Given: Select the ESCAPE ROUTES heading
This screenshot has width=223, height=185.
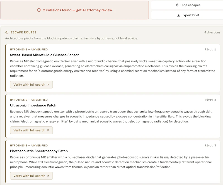Looking at the screenshot, I should tap(23, 32).
